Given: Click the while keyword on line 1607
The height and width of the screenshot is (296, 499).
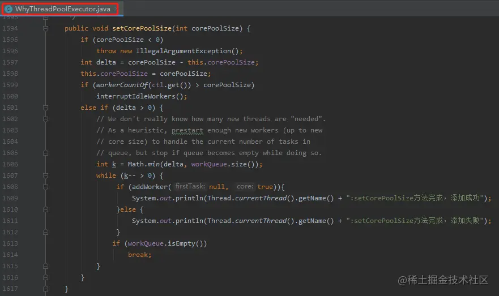Looking at the screenshot, I should pos(106,175).
